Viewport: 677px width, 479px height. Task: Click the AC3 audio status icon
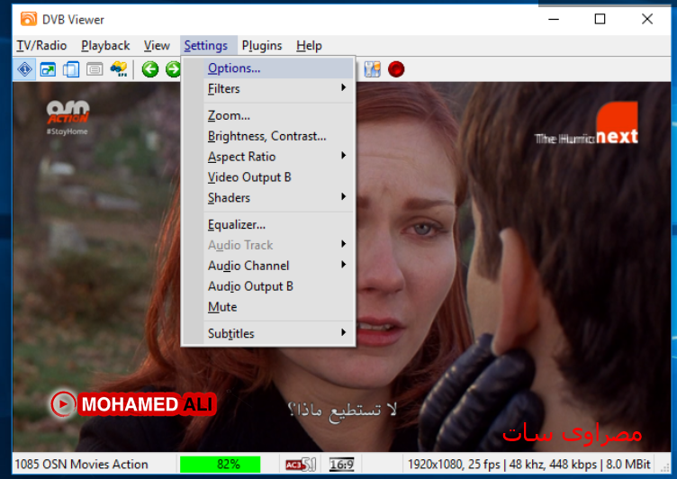pyautogui.click(x=298, y=465)
